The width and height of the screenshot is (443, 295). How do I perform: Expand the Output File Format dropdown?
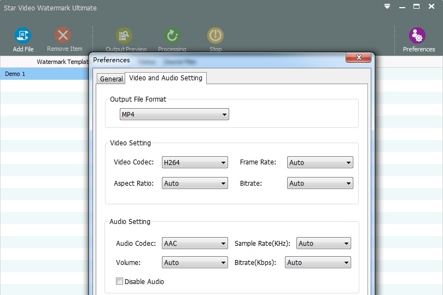[174, 114]
